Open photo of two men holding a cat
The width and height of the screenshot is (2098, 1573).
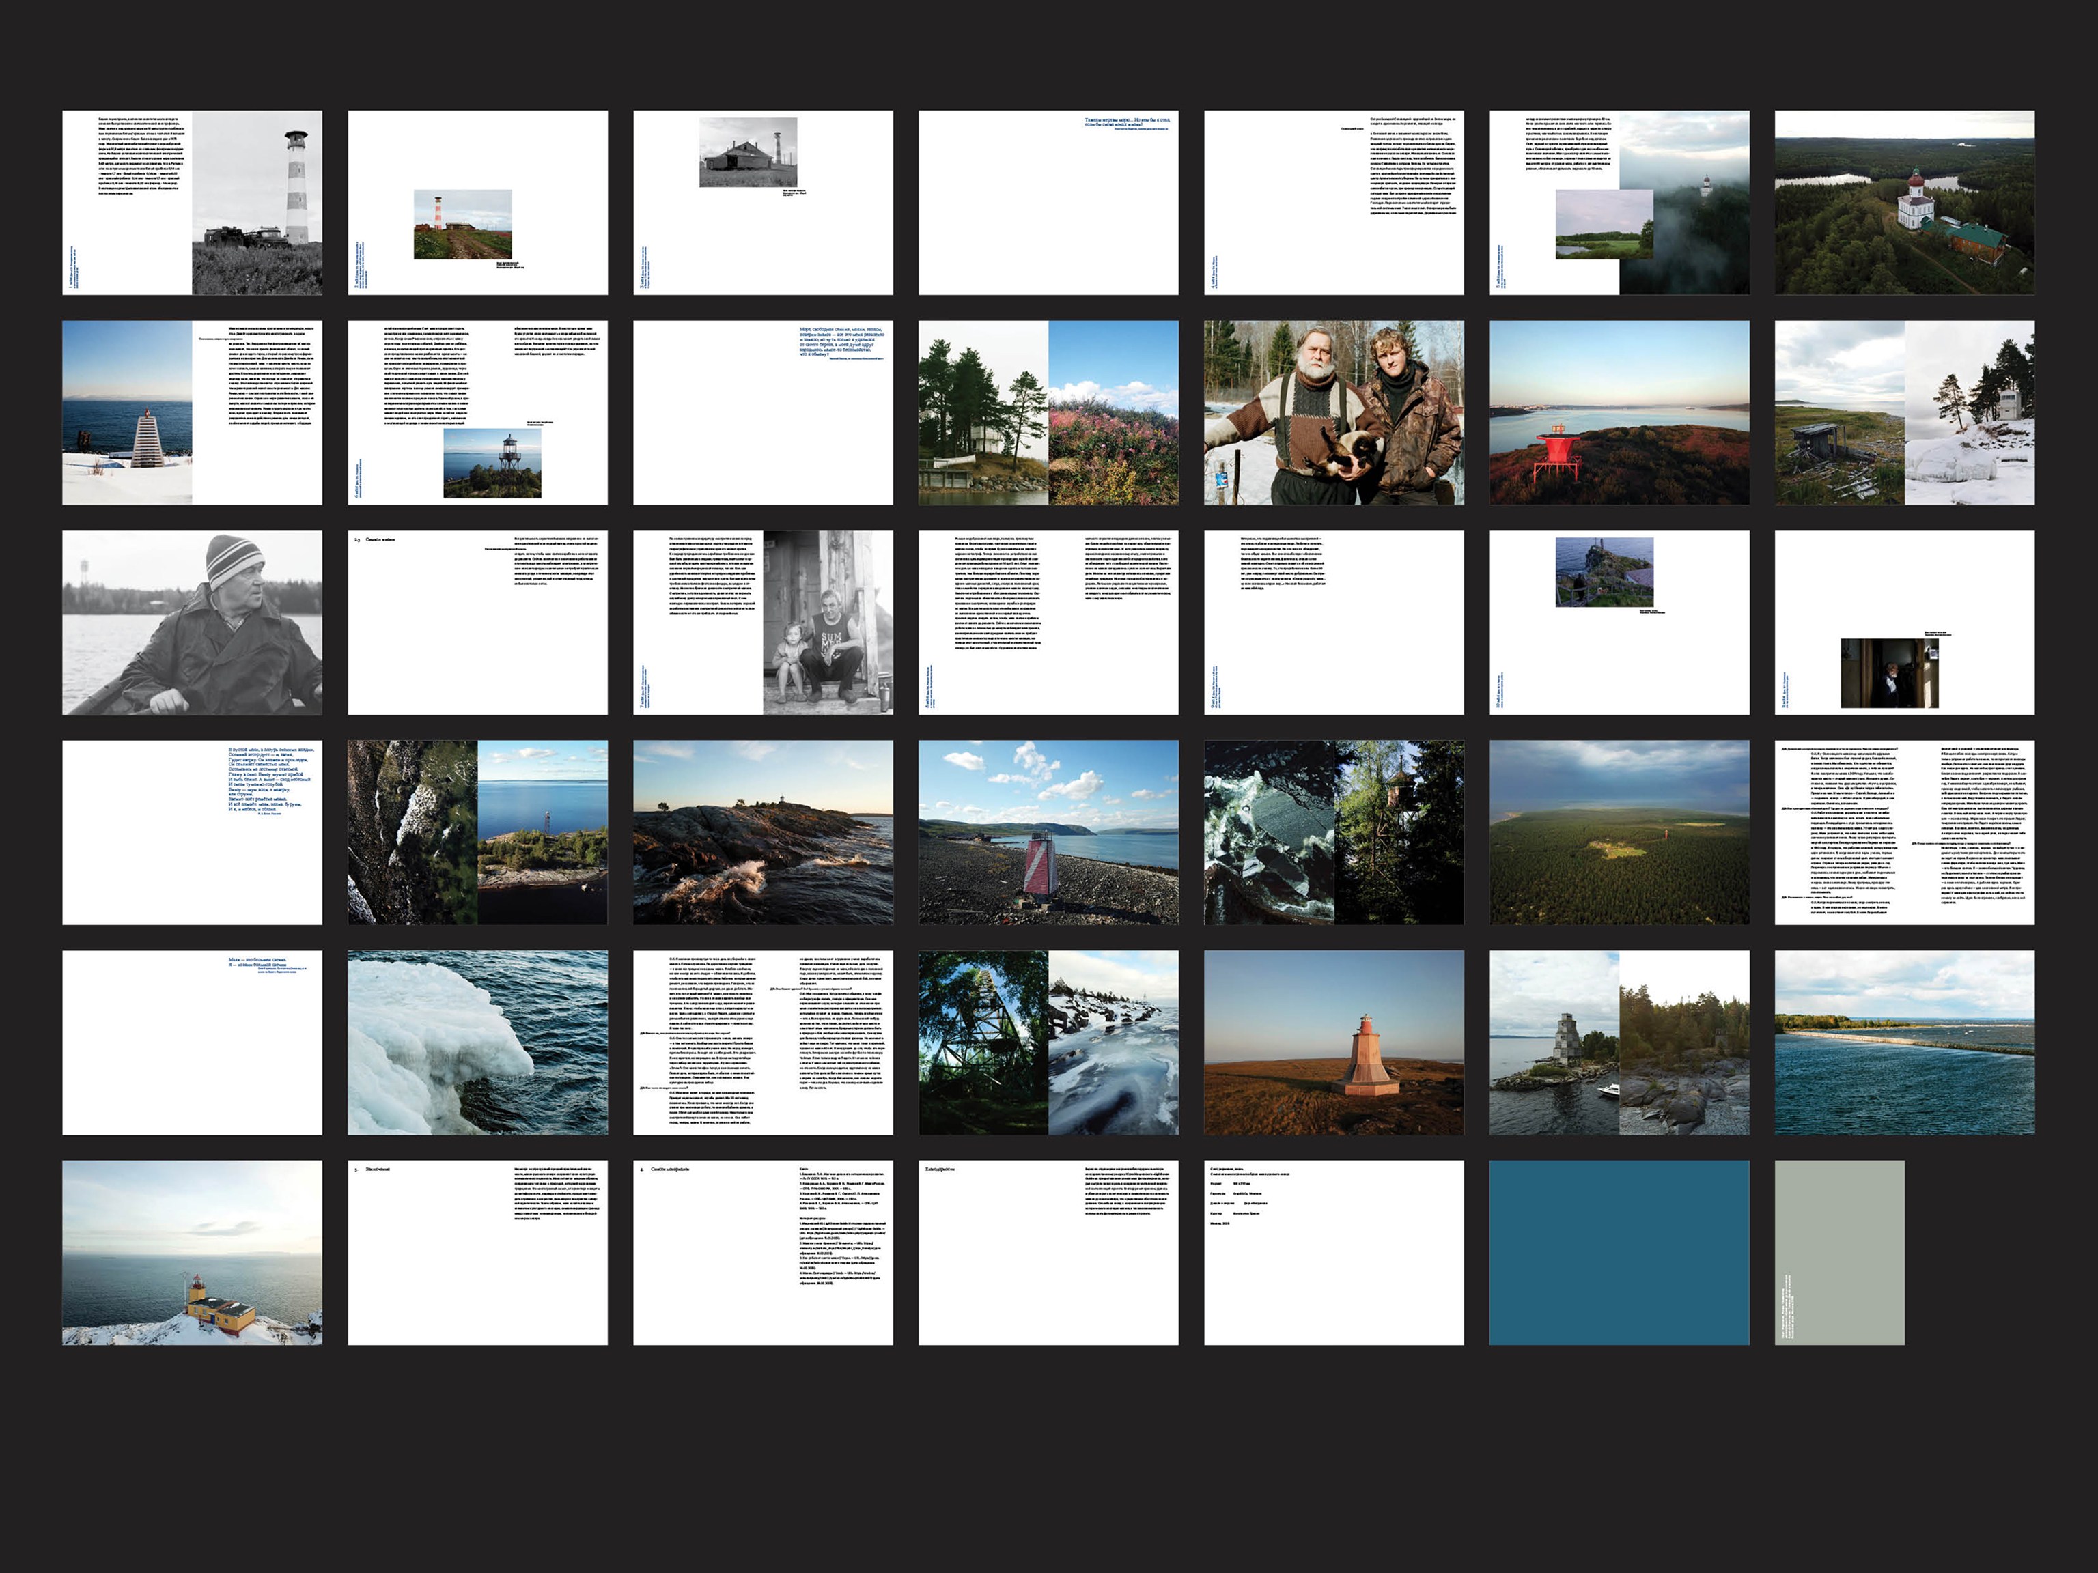pos(1334,412)
